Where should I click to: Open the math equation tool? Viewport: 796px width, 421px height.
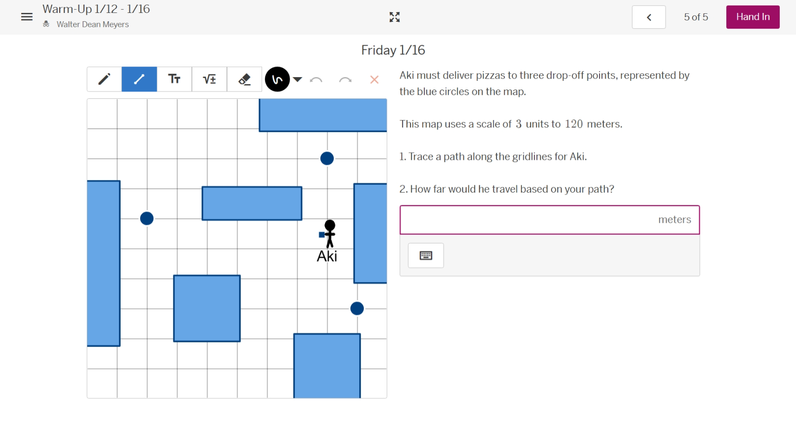click(209, 79)
